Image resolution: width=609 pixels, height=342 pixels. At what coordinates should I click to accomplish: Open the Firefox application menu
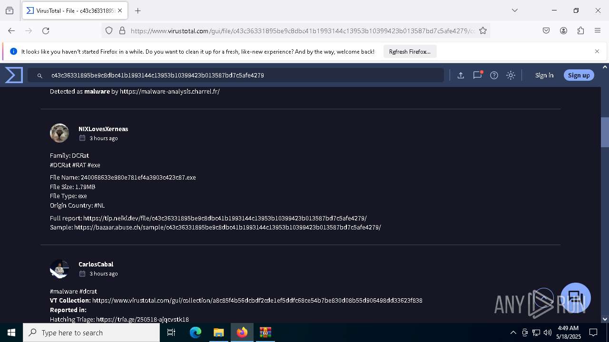[x=598, y=30]
